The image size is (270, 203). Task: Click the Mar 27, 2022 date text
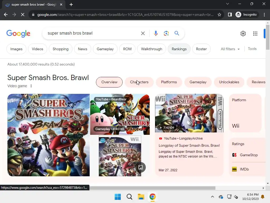[168, 170]
